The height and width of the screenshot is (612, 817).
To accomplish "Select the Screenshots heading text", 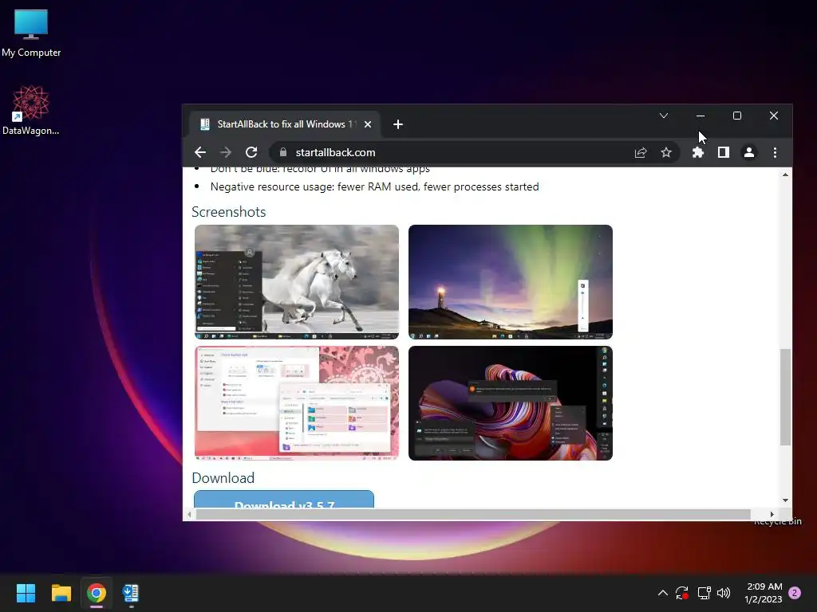I will (229, 212).
